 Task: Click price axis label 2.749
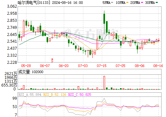click(12, 28)
